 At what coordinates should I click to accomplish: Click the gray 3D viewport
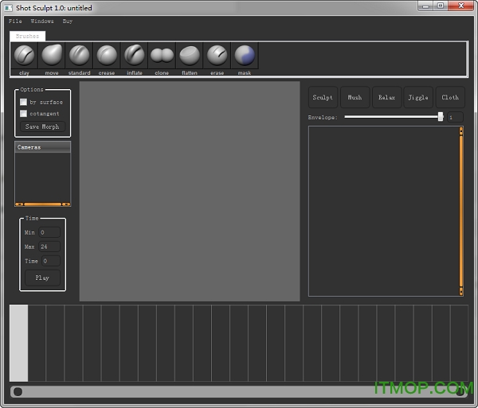(x=190, y=191)
